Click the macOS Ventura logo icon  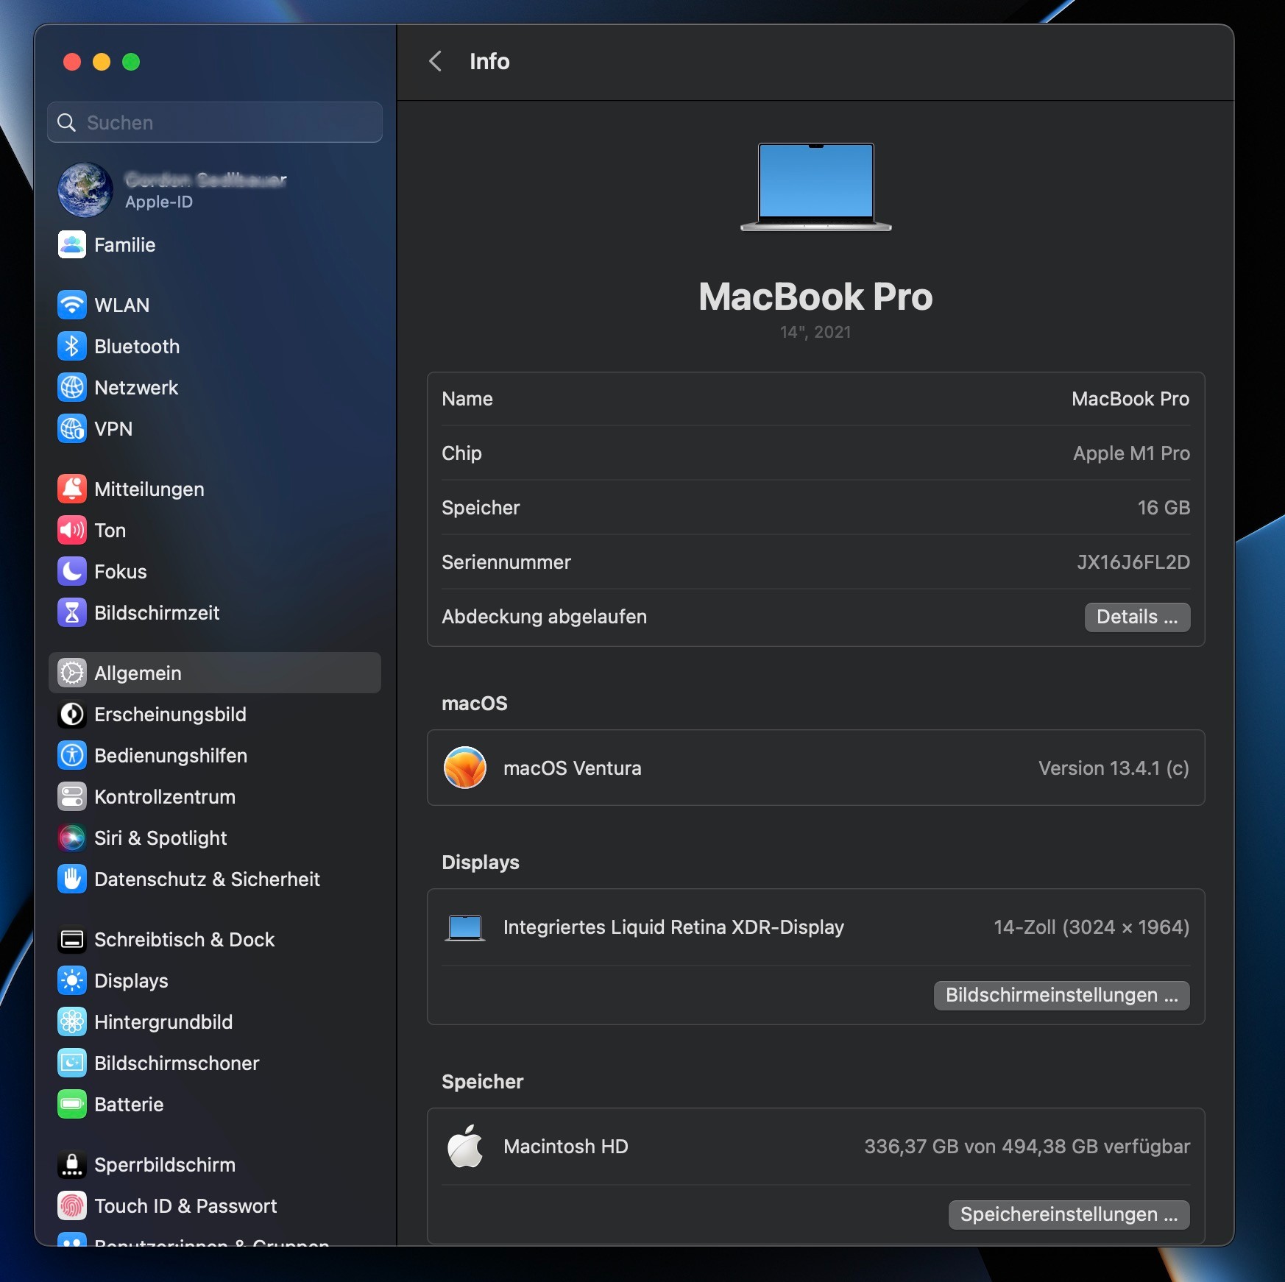[465, 768]
